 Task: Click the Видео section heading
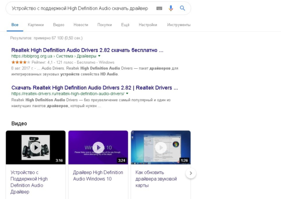click(x=19, y=124)
